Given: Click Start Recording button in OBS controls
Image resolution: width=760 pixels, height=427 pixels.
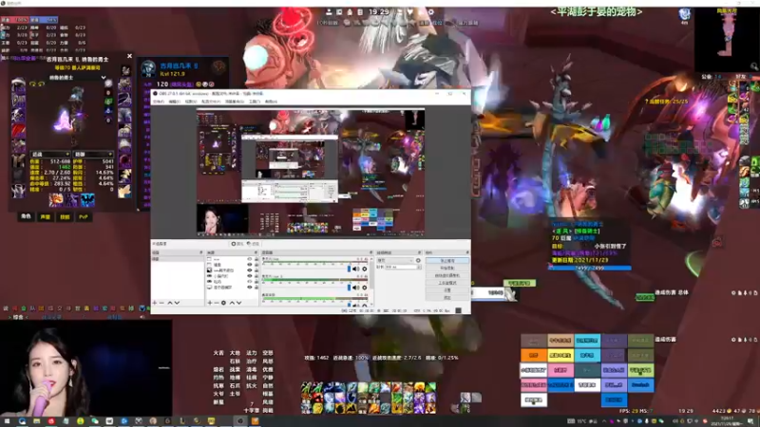Looking at the screenshot, I should point(446,269).
